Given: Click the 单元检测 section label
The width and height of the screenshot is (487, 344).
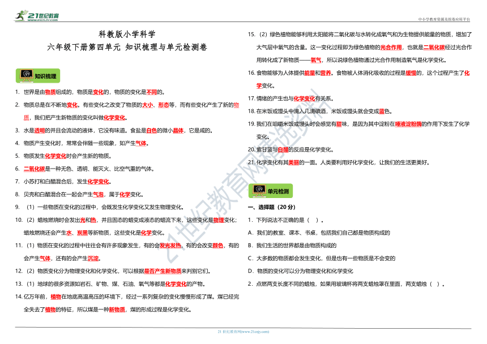Looking at the screenshot, I should (278, 191).
